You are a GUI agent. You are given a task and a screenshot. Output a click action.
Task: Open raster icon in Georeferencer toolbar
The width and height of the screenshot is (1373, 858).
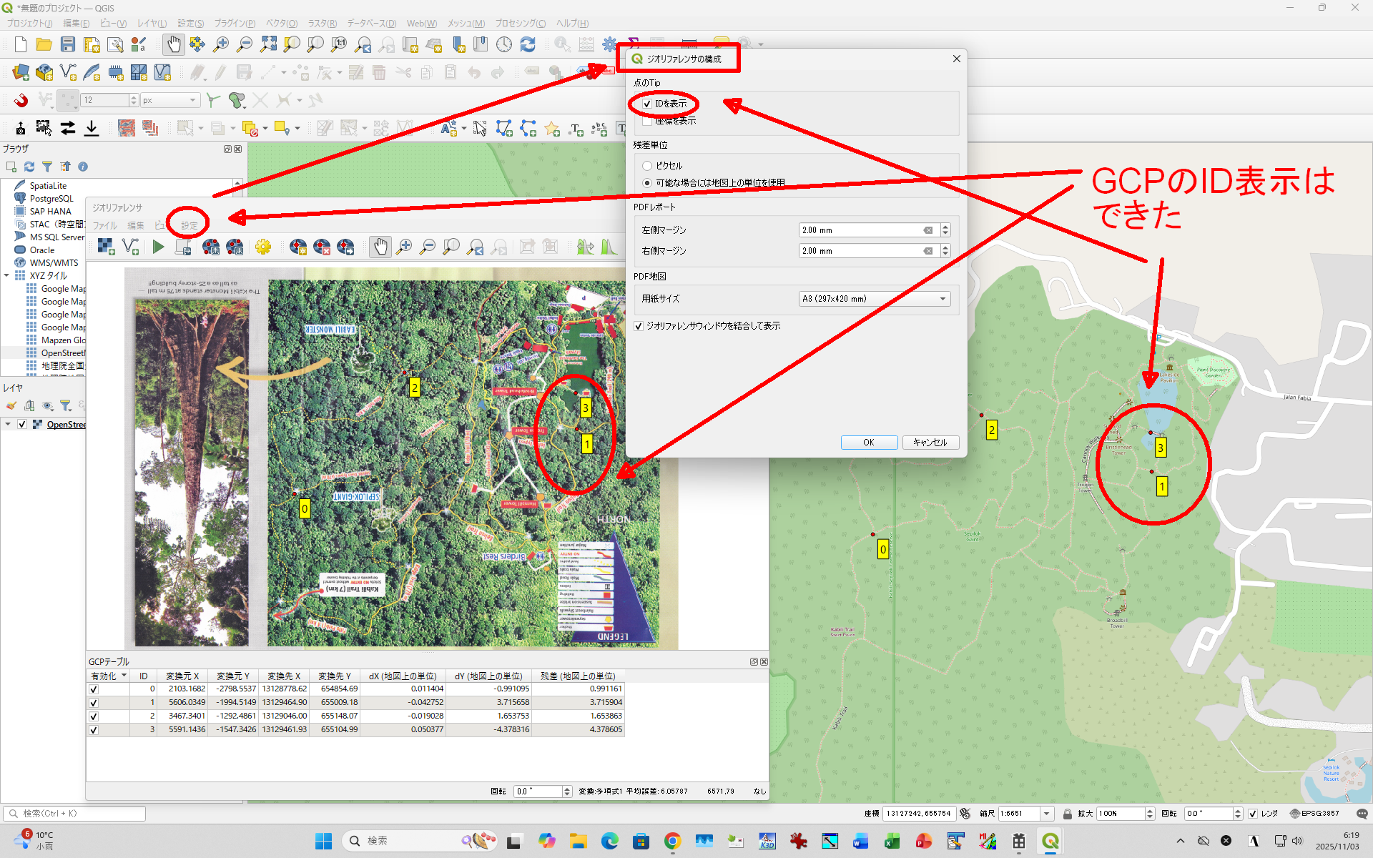click(106, 247)
